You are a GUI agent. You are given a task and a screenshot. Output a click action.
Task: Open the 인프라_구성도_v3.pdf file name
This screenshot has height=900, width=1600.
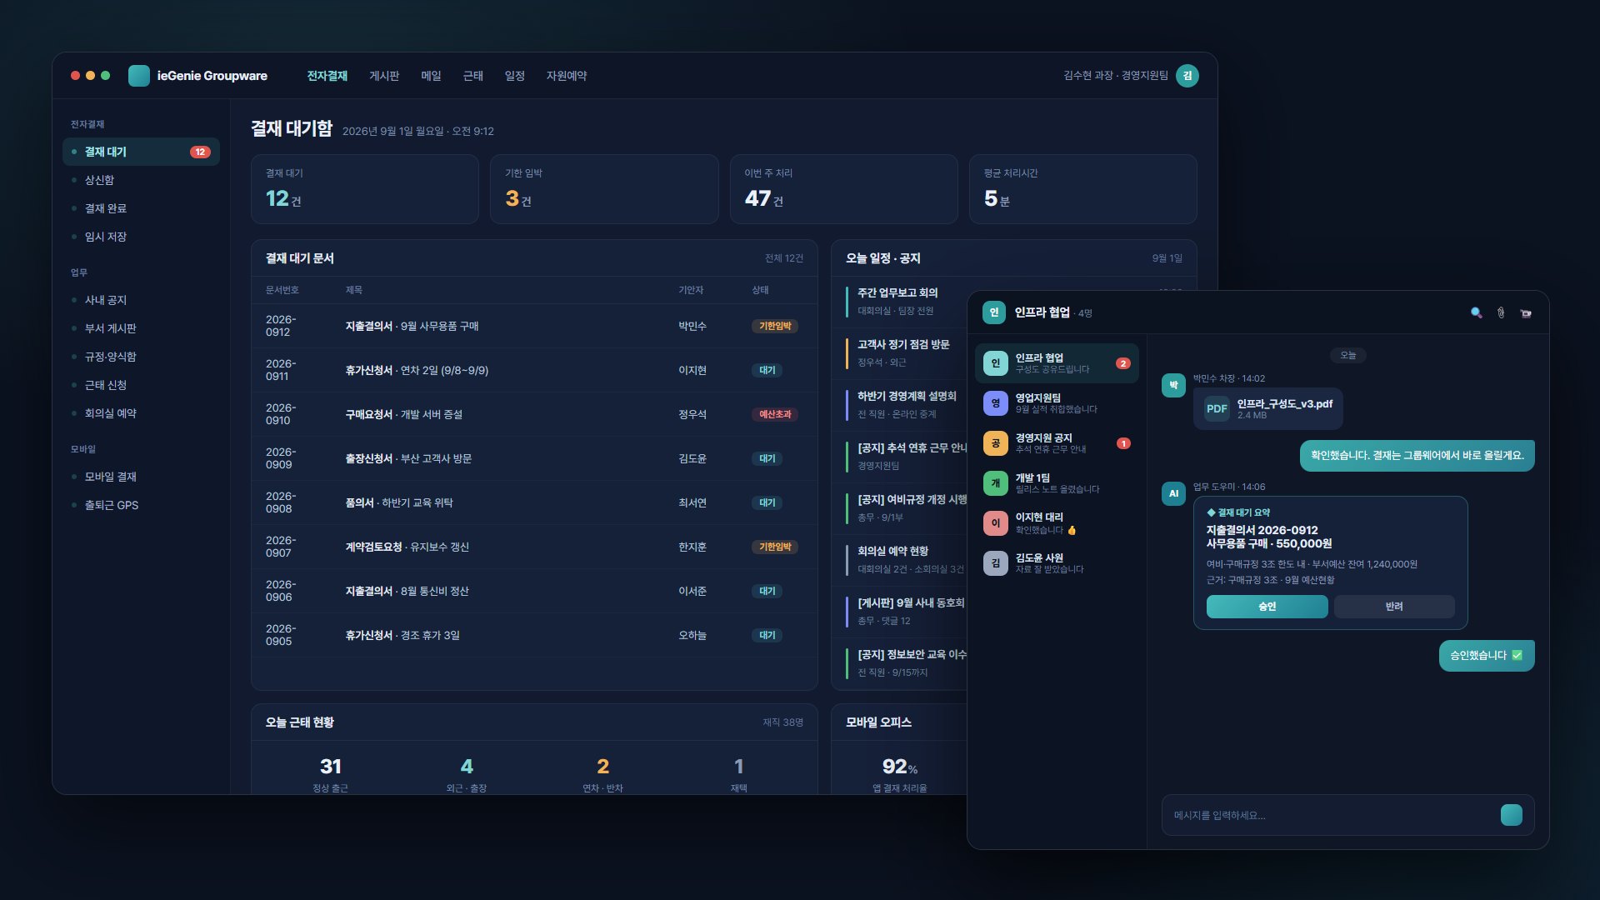(x=1284, y=403)
